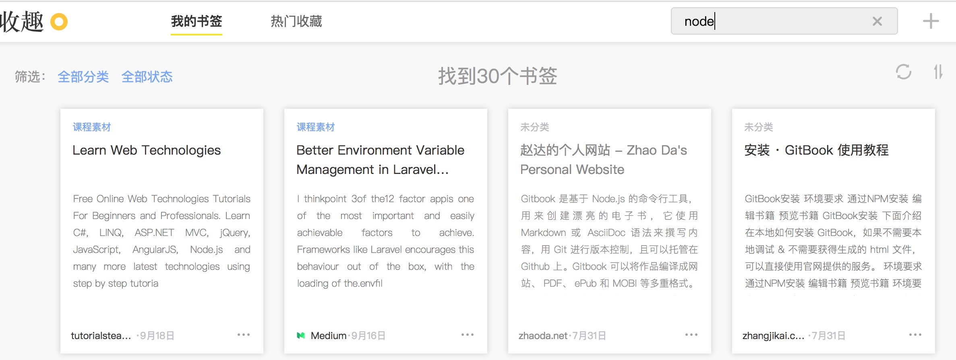Open Learn Web Technologies bookmark title
956x360 pixels.
(x=147, y=150)
